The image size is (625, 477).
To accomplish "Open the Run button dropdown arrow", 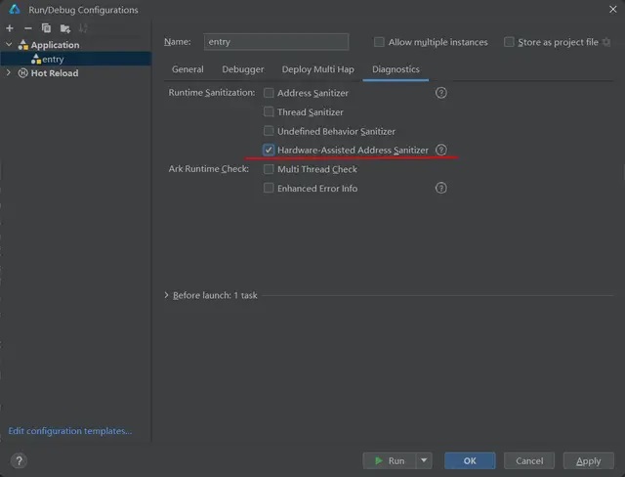I will pyautogui.click(x=424, y=460).
